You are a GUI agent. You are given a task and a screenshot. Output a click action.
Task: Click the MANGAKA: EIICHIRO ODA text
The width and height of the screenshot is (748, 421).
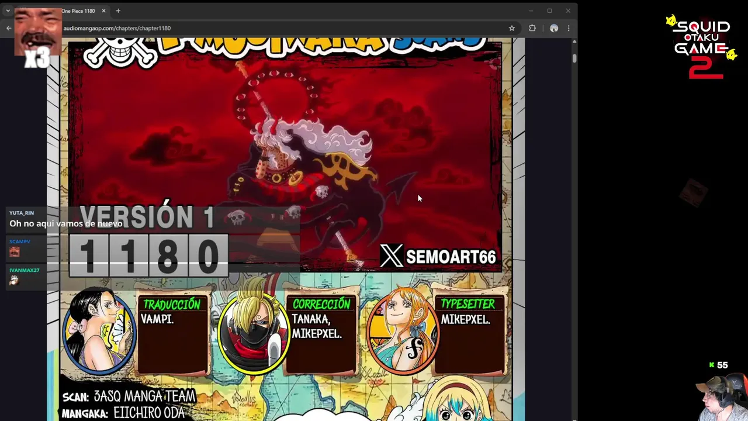[123, 413]
